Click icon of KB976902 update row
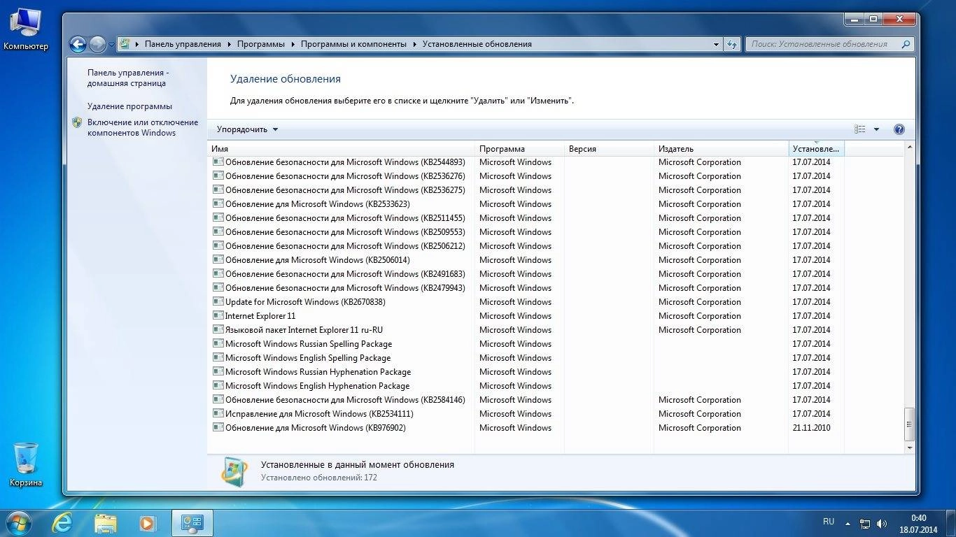This screenshot has width=956, height=537. click(218, 427)
